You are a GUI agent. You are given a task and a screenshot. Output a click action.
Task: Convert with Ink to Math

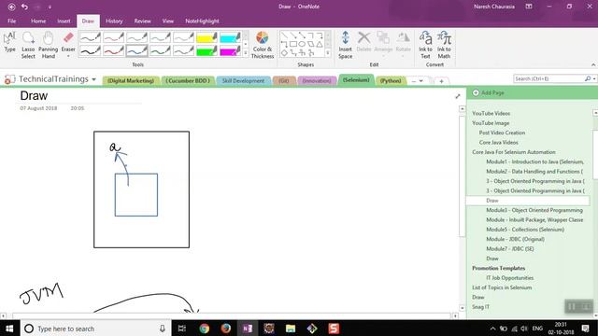(x=444, y=45)
